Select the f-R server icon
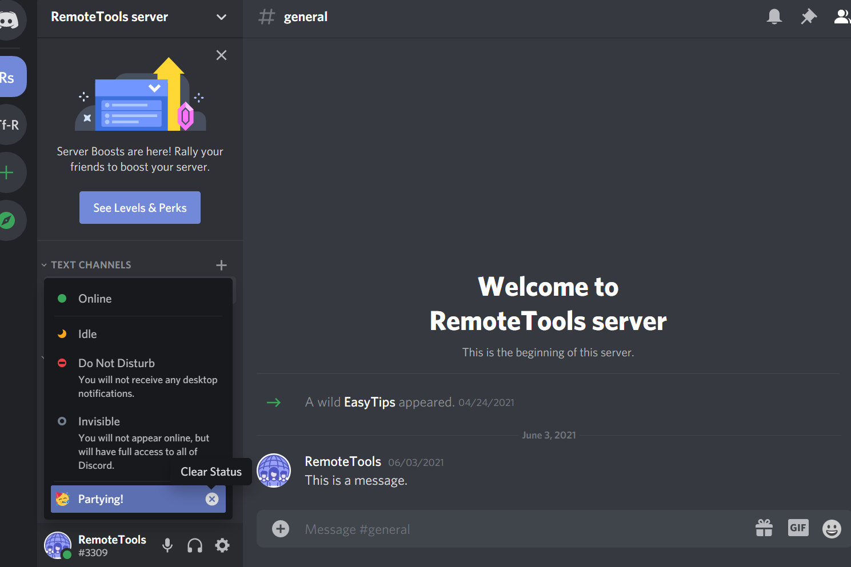 coord(8,124)
